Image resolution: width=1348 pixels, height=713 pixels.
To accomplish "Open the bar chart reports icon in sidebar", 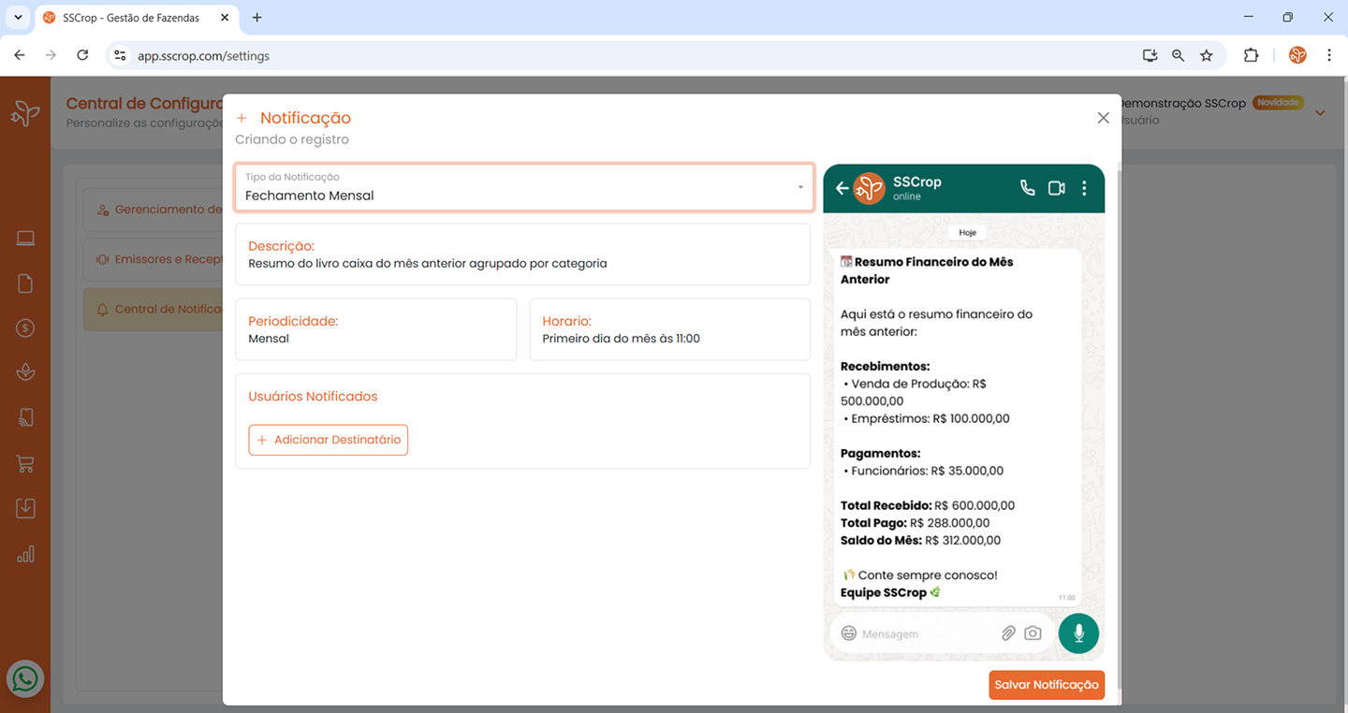I will click(25, 554).
